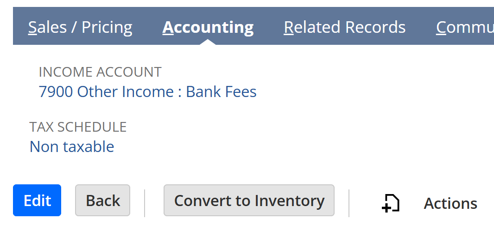494x225 pixels.
Task: Click Convert to Inventory
Action: click(249, 200)
